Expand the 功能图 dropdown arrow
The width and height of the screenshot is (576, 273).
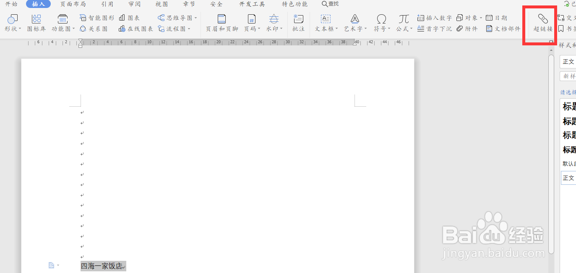pyautogui.click(x=73, y=29)
